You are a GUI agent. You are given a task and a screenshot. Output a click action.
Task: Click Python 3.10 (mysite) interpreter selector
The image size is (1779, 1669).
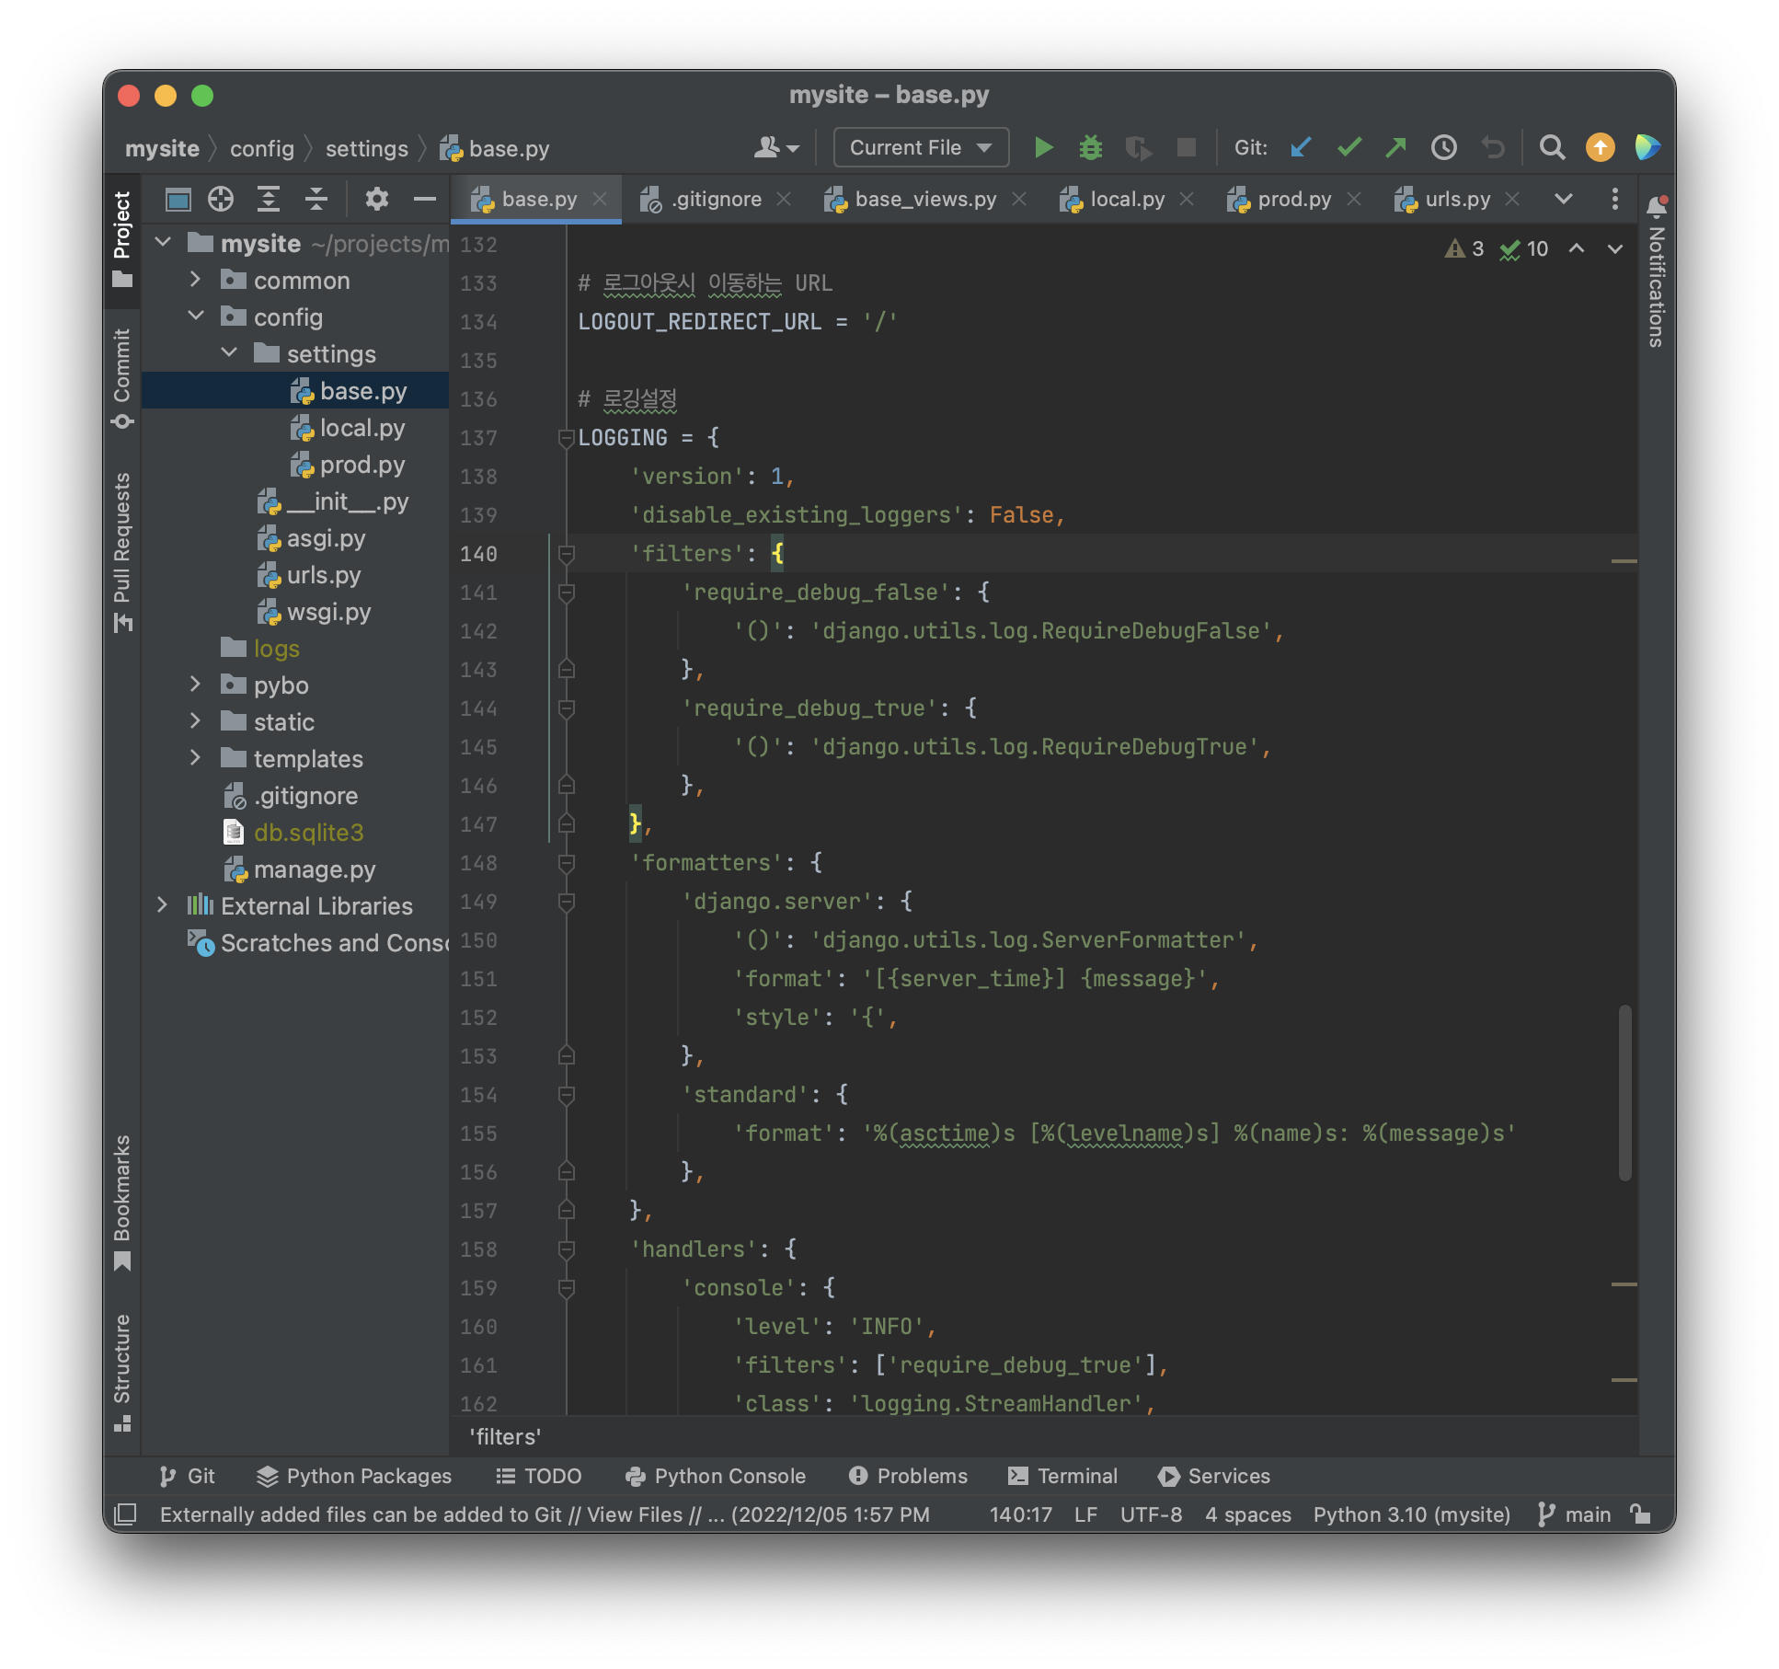(x=1411, y=1514)
